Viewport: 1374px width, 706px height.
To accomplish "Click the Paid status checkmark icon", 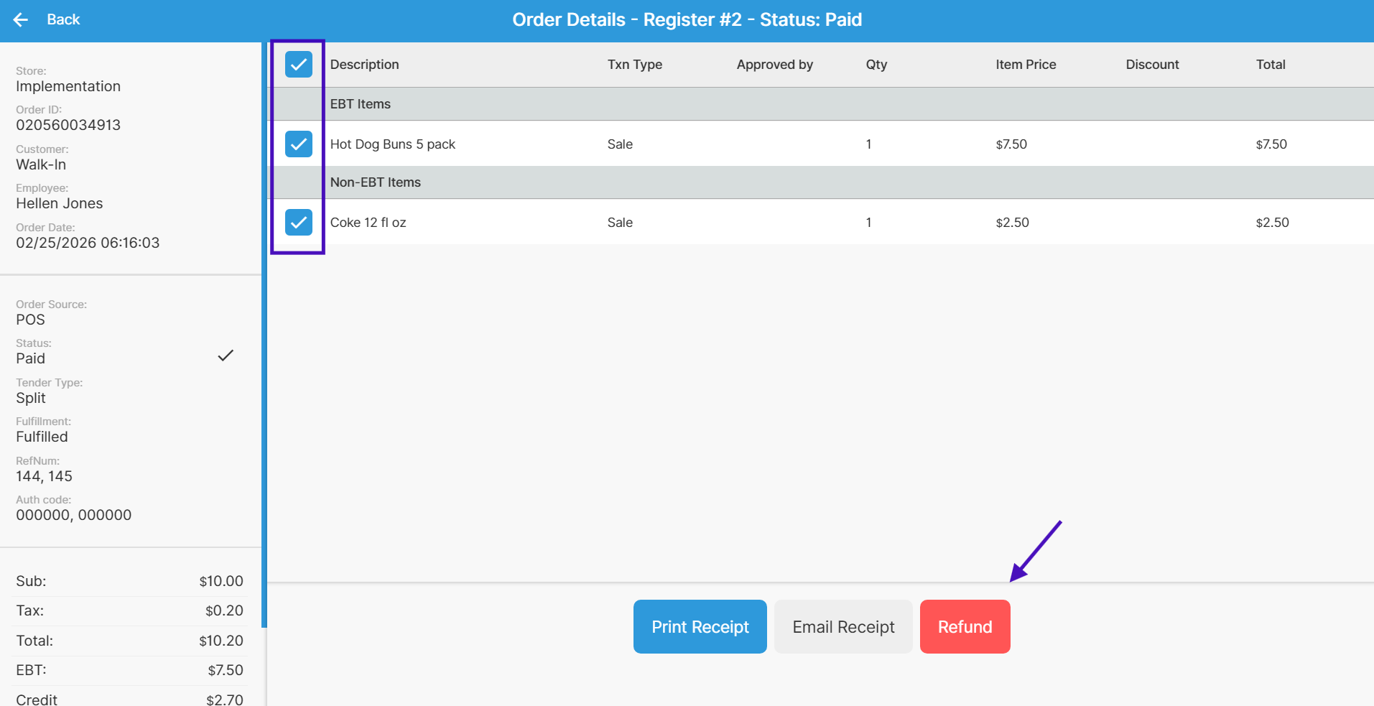I will coord(226,356).
